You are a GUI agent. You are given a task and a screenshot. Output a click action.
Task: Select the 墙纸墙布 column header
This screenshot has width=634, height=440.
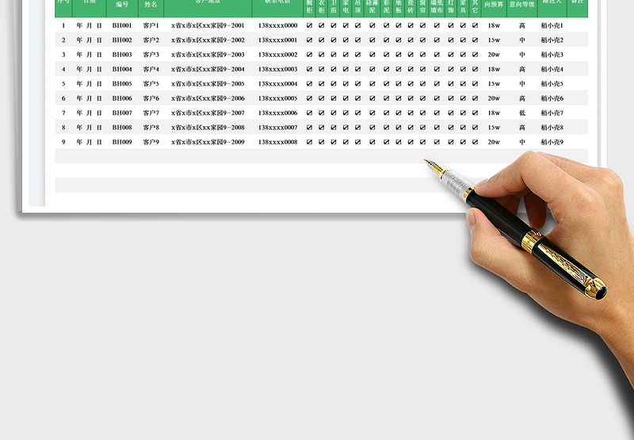(437, 6)
